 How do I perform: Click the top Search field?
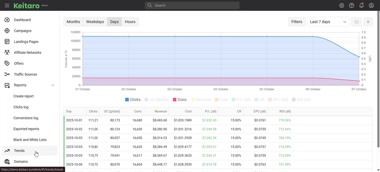192,6
